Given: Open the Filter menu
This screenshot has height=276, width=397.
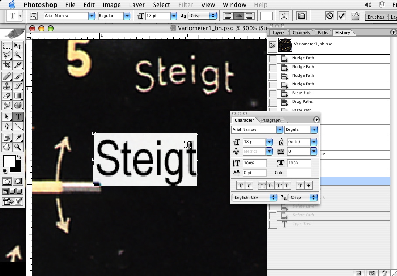Looking at the screenshot, I should tap(185, 5).
